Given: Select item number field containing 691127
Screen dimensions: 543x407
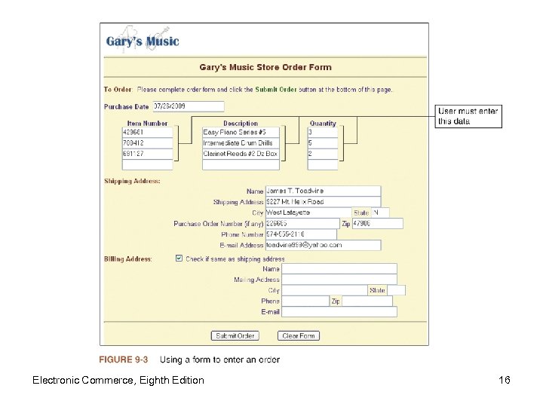Looking at the screenshot, I should pos(148,154).
